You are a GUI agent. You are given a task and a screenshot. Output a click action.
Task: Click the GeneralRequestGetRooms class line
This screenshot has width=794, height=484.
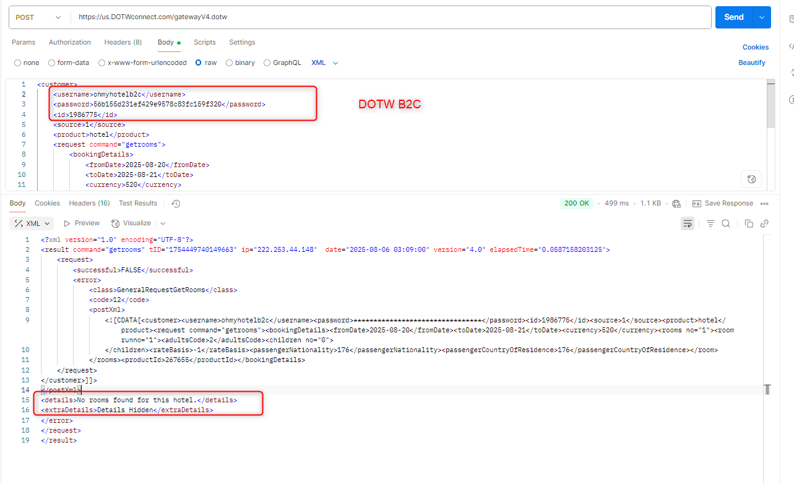pos(163,290)
